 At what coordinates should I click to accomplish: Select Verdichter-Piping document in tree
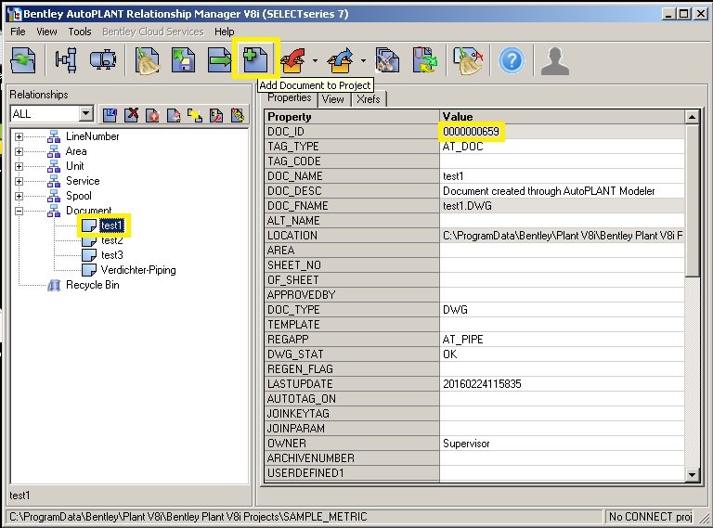(137, 270)
